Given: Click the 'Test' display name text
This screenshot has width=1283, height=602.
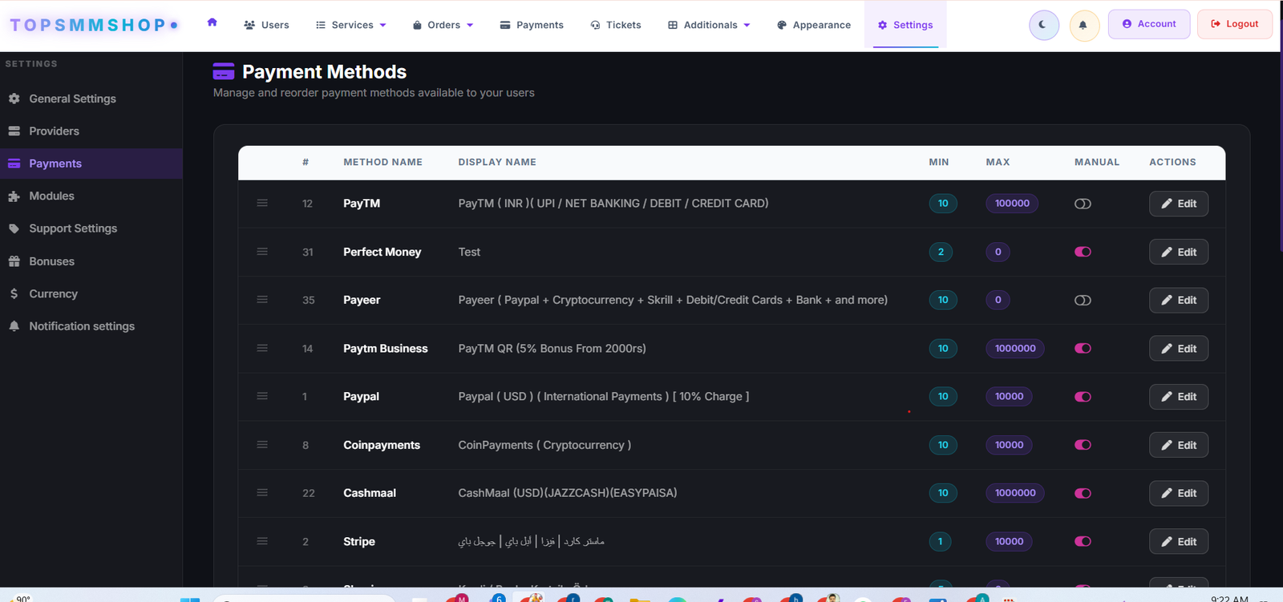Looking at the screenshot, I should (469, 252).
